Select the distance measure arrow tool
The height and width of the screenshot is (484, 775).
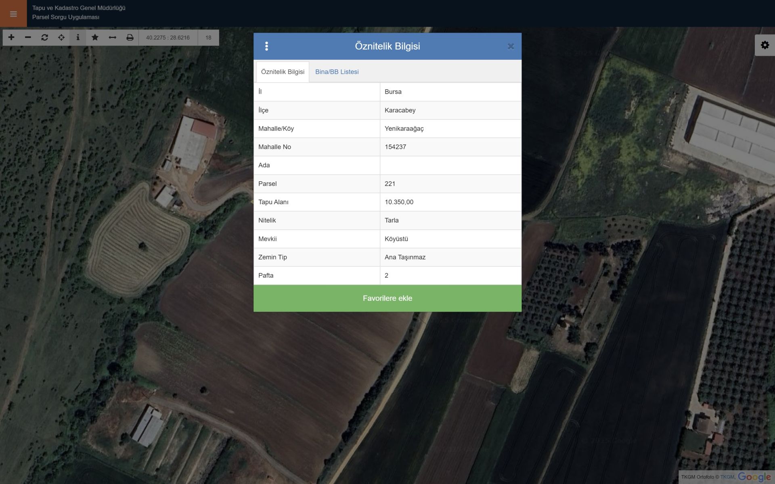point(112,38)
